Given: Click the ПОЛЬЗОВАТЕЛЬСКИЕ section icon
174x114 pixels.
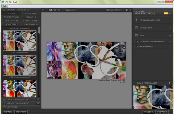Looking at the screenshot, I should click(x=4, y=99).
